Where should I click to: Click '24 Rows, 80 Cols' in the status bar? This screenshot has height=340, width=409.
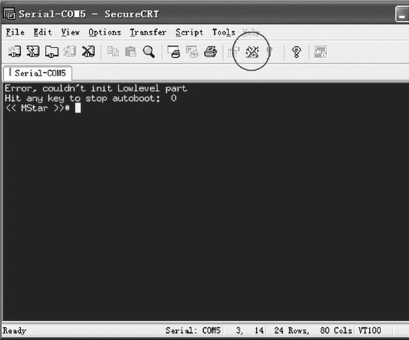(x=313, y=330)
